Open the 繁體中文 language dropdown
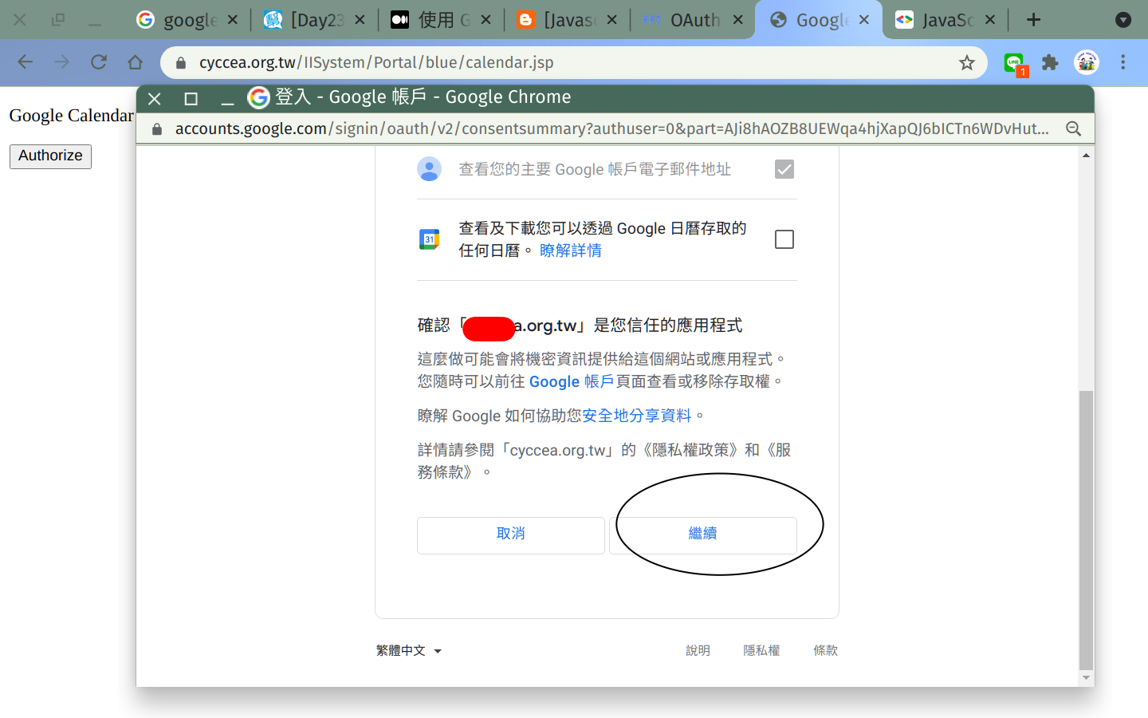The height and width of the screenshot is (718, 1148). [408, 651]
